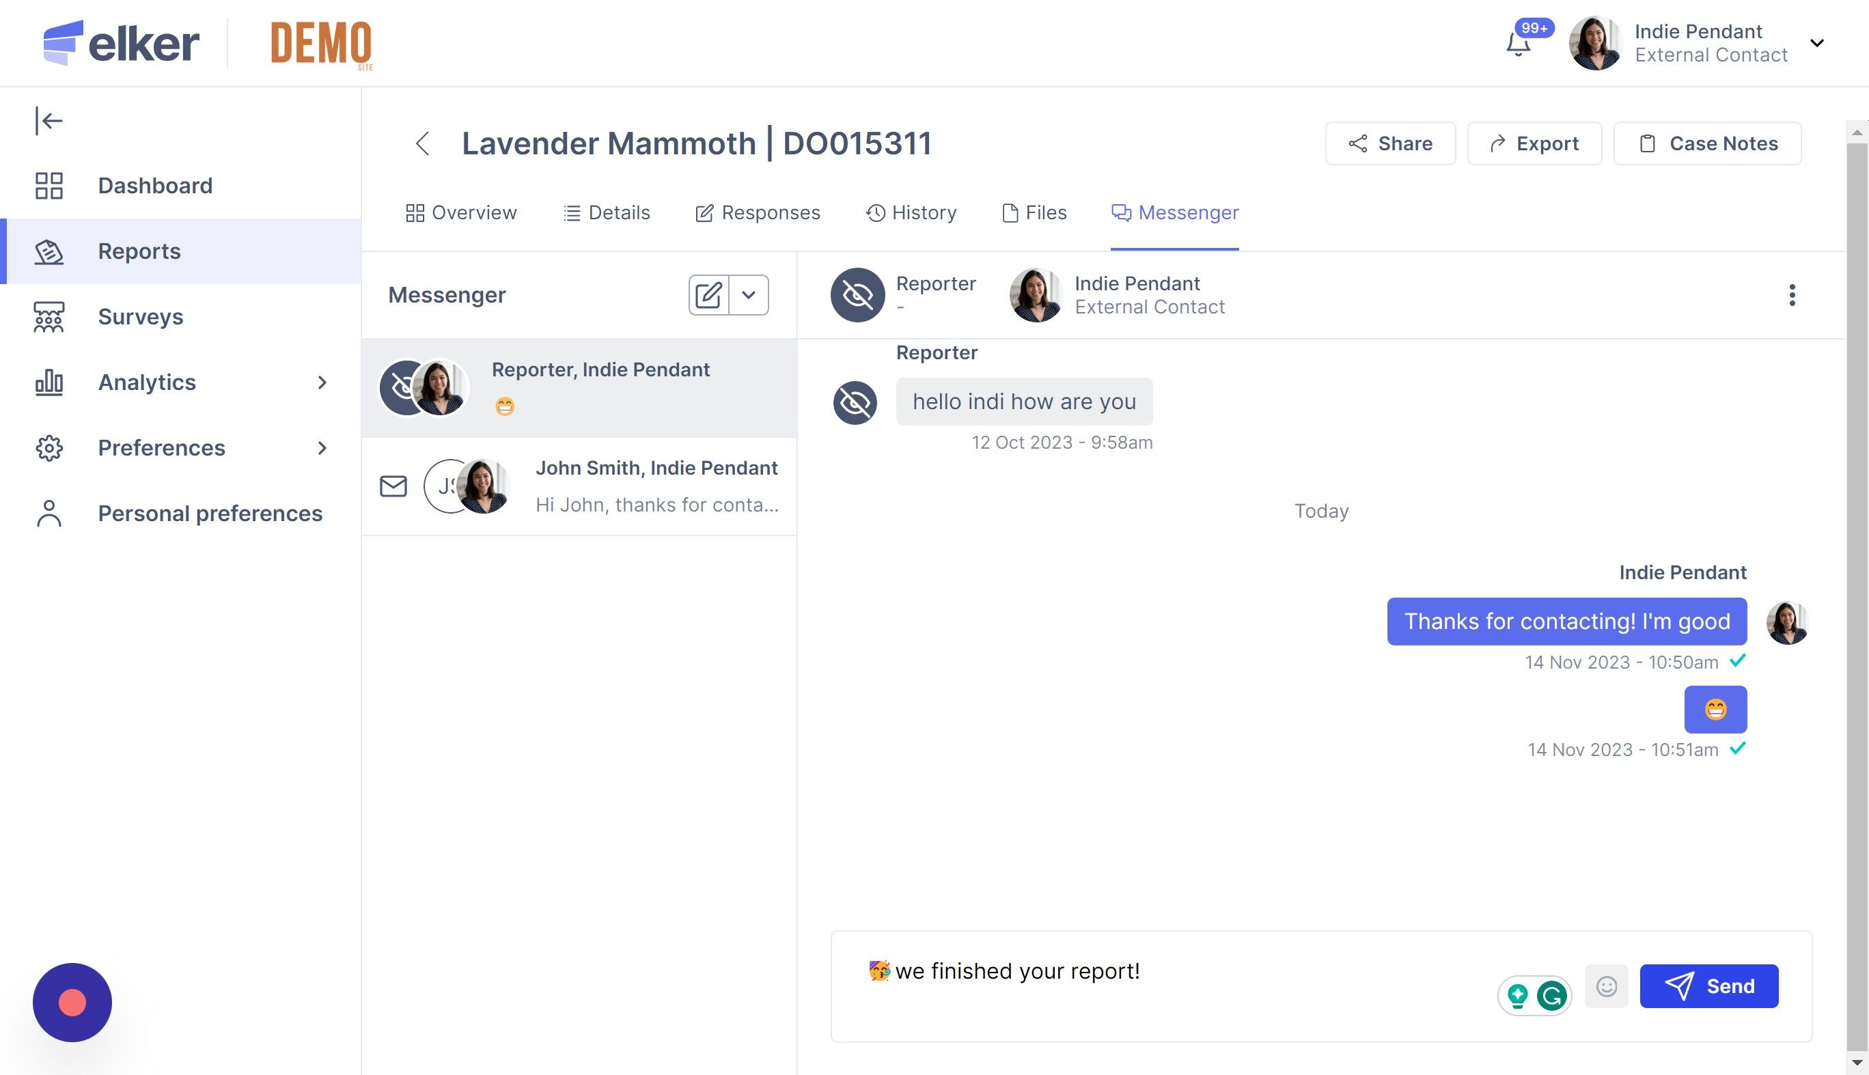Image resolution: width=1869 pixels, height=1075 pixels.
Task: Open Case Notes
Action: click(x=1707, y=143)
